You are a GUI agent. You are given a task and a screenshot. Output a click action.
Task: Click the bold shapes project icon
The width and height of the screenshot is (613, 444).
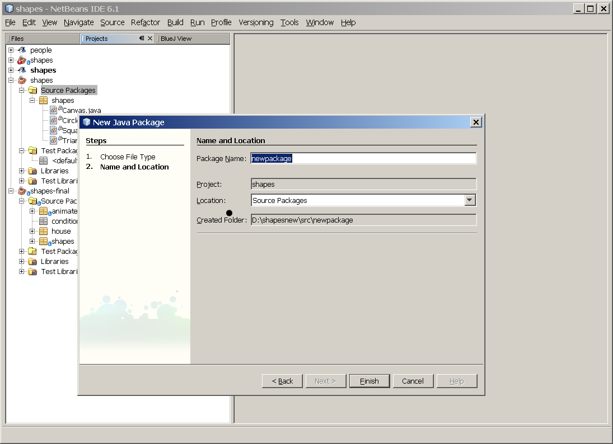pyautogui.click(x=22, y=70)
